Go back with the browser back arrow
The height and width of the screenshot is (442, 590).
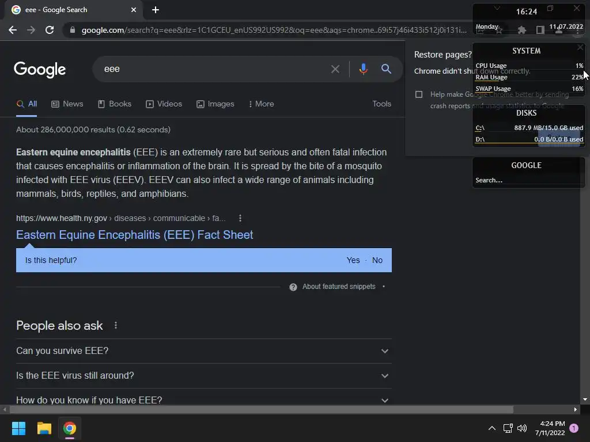coord(13,30)
